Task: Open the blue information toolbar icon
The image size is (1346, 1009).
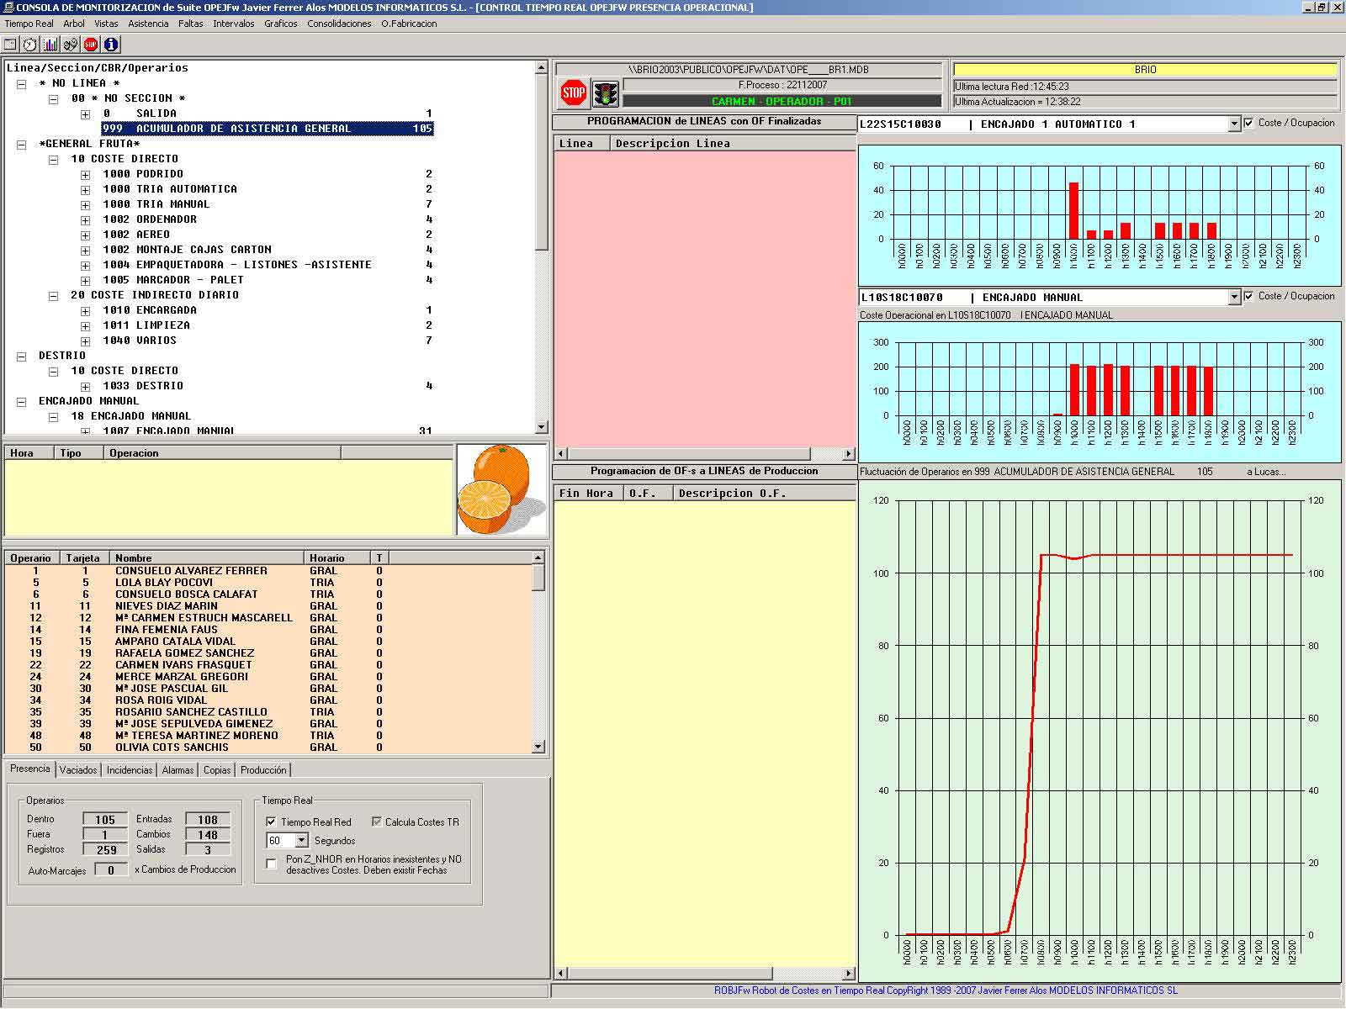Action: coord(111,45)
